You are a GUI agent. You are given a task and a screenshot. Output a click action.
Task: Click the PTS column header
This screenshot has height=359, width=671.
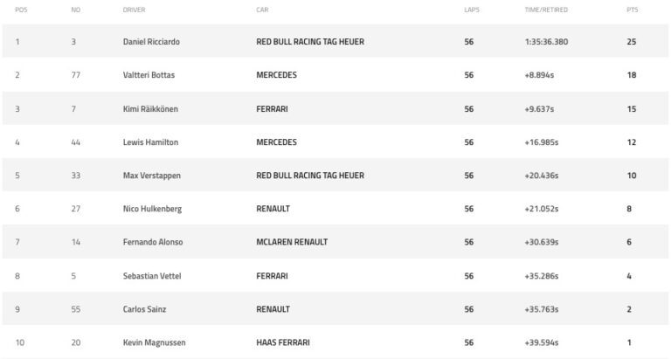point(632,10)
